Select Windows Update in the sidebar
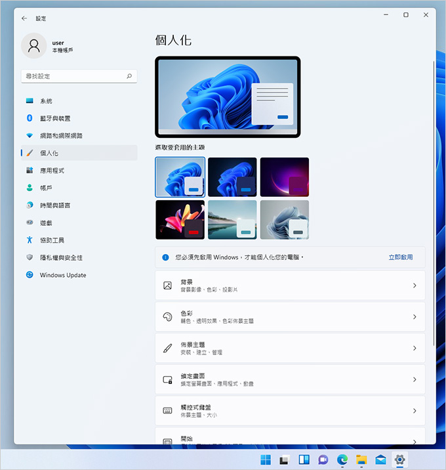This screenshot has width=446, height=470. 79,275
